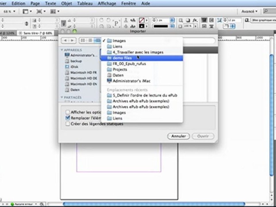
Task: Close the Sans titre-7 document tab
Action: coord(21,33)
